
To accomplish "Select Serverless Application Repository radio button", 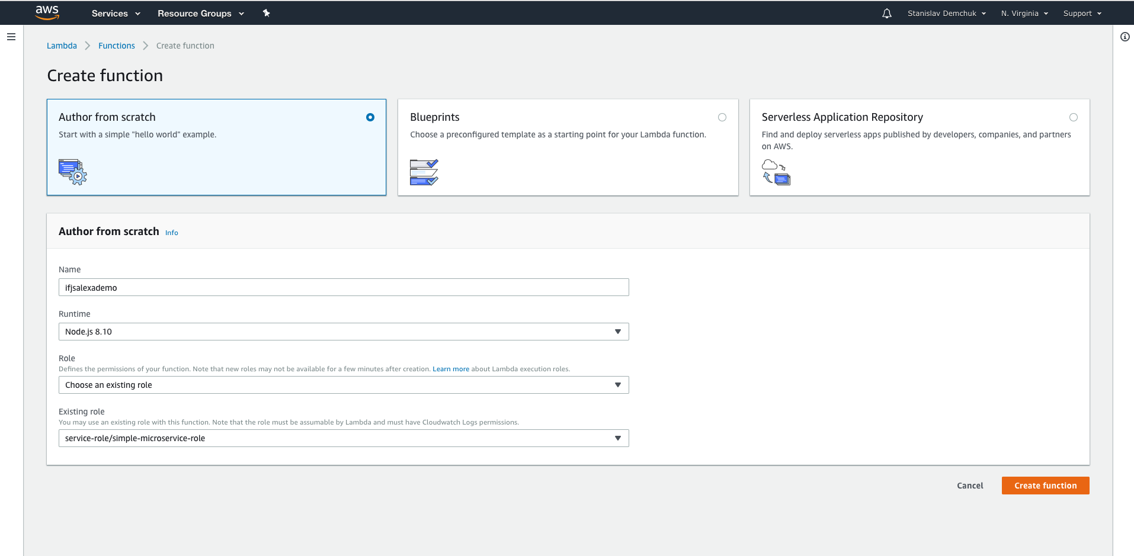I will point(1073,117).
